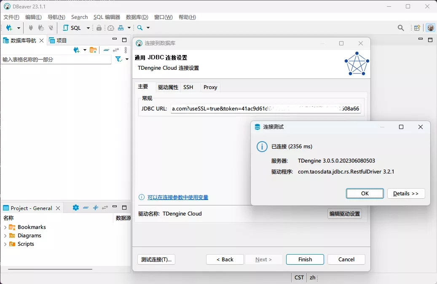
Task: Click the Project panel settings gear icon
Action: point(76,208)
